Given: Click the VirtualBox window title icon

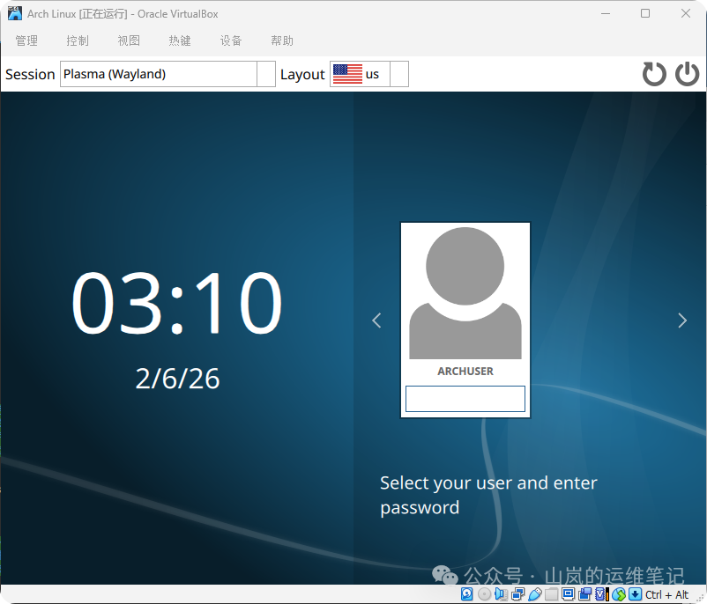Looking at the screenshot, I should (15, 13).
